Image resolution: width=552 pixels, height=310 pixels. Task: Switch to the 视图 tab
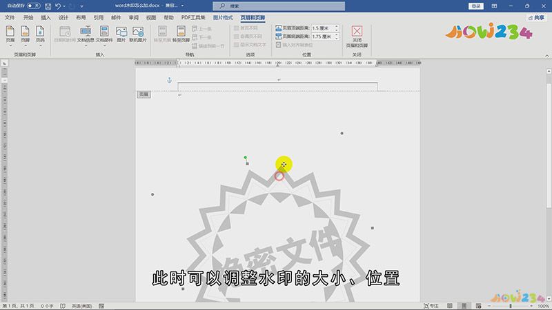coord(151,18)
